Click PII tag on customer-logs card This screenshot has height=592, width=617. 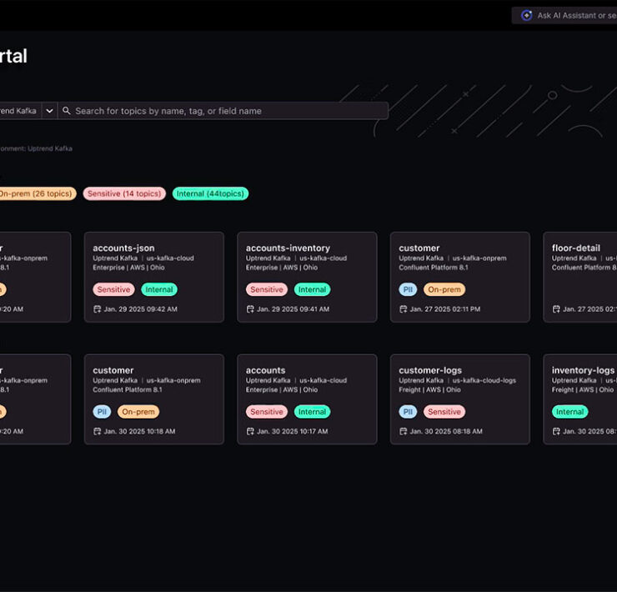click(408, 412)
